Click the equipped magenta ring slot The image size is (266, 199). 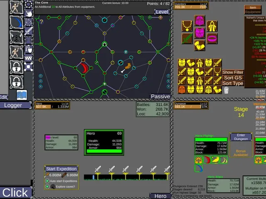[212, 39]
